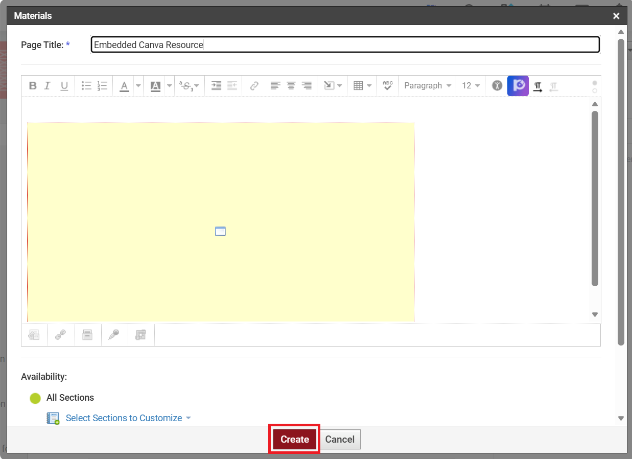The image size is (632, 459).
Task: Insert a bulleted list
Action: pos(86,86)
